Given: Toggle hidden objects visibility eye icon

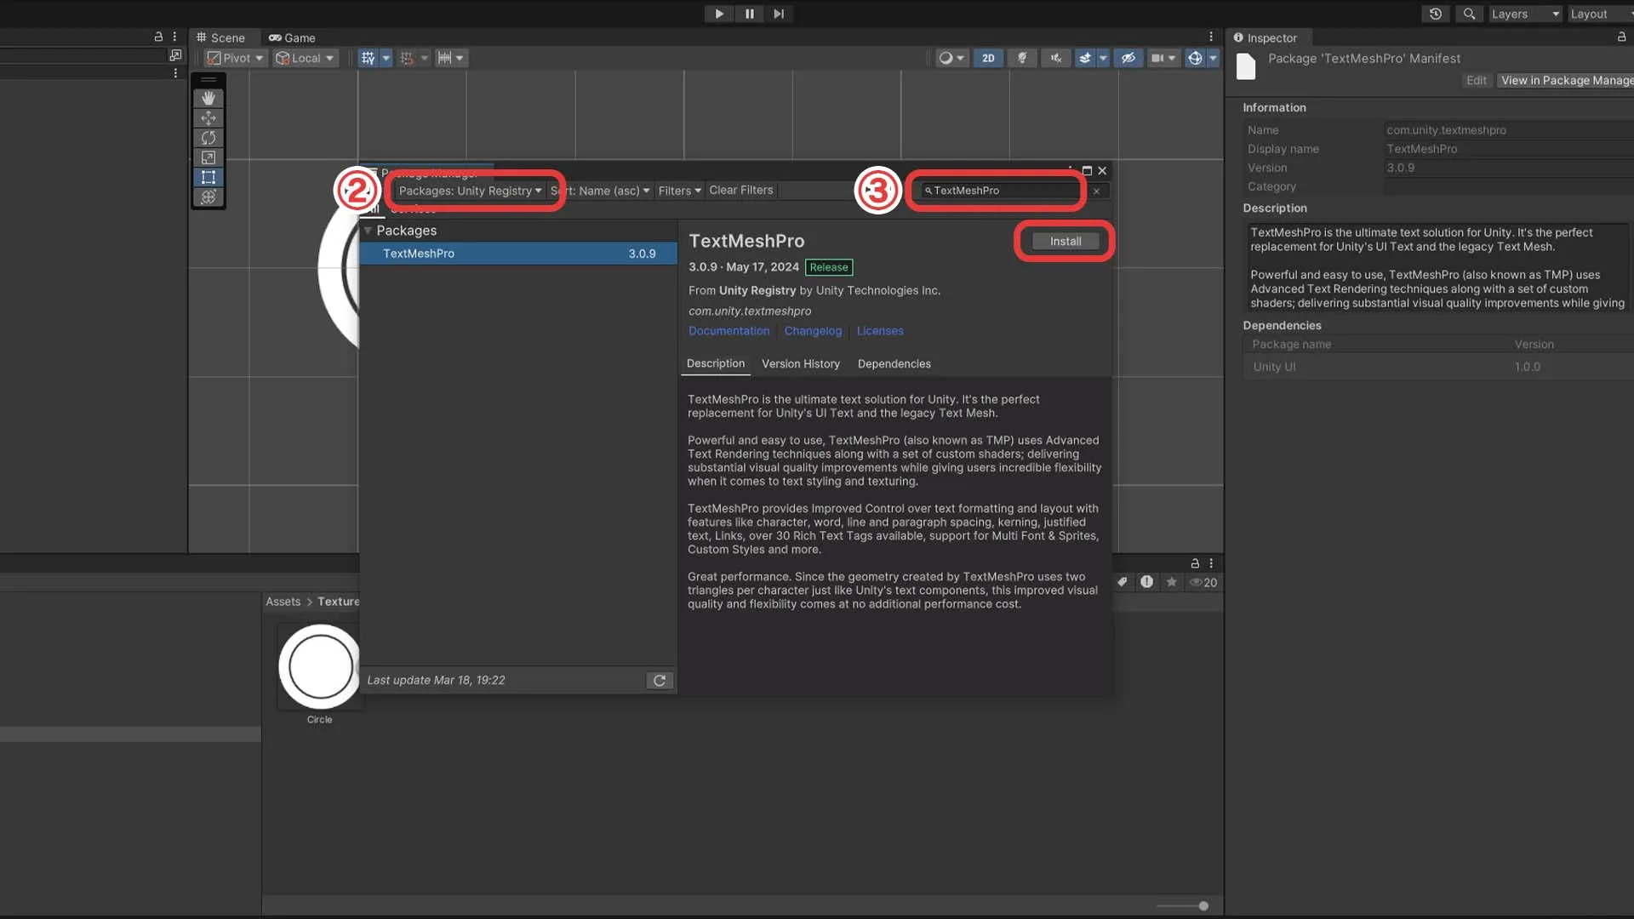Looking at the screenshot, I should (1128, 58).
